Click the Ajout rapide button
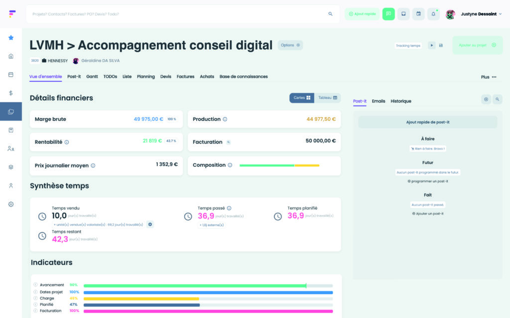Image resolution: width=510 pixels, height=318 pixels. [x=362, y=14]
